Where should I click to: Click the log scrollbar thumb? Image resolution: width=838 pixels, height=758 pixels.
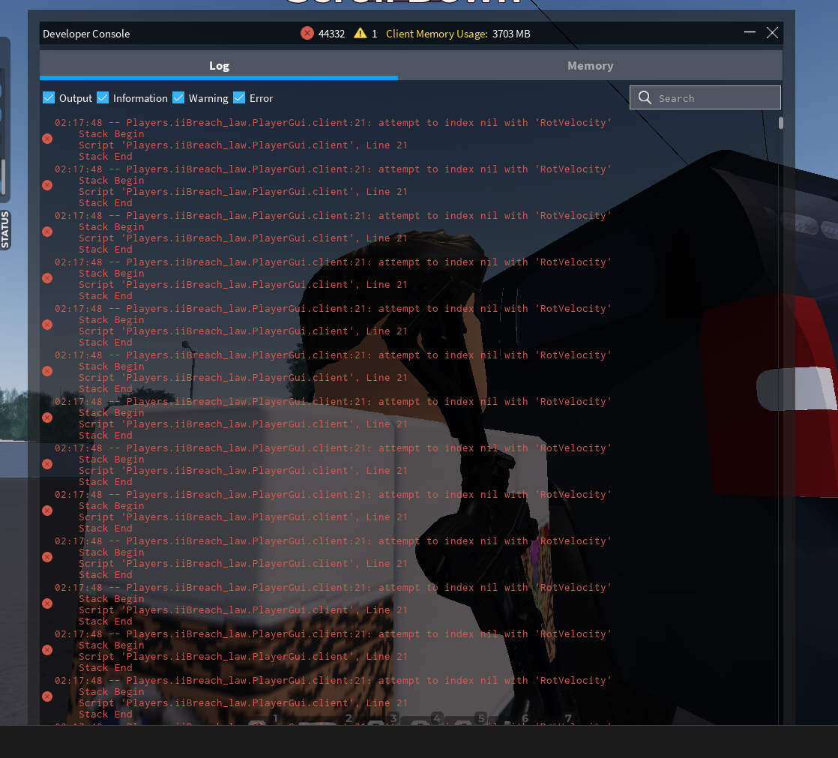point(780,123)
